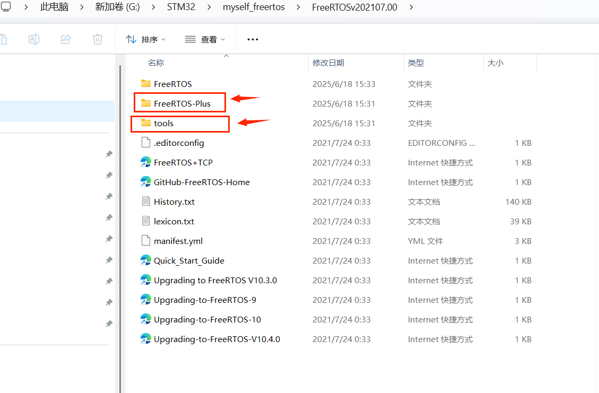Click the 39 KB size value

(x=520, y=221)
